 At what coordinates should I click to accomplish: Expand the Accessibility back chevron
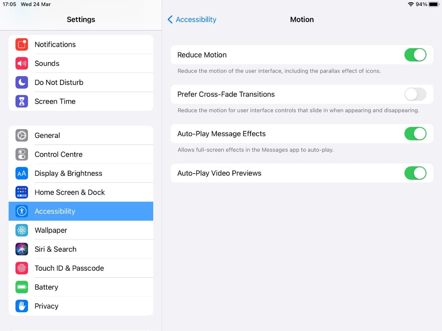pos(170,19)
